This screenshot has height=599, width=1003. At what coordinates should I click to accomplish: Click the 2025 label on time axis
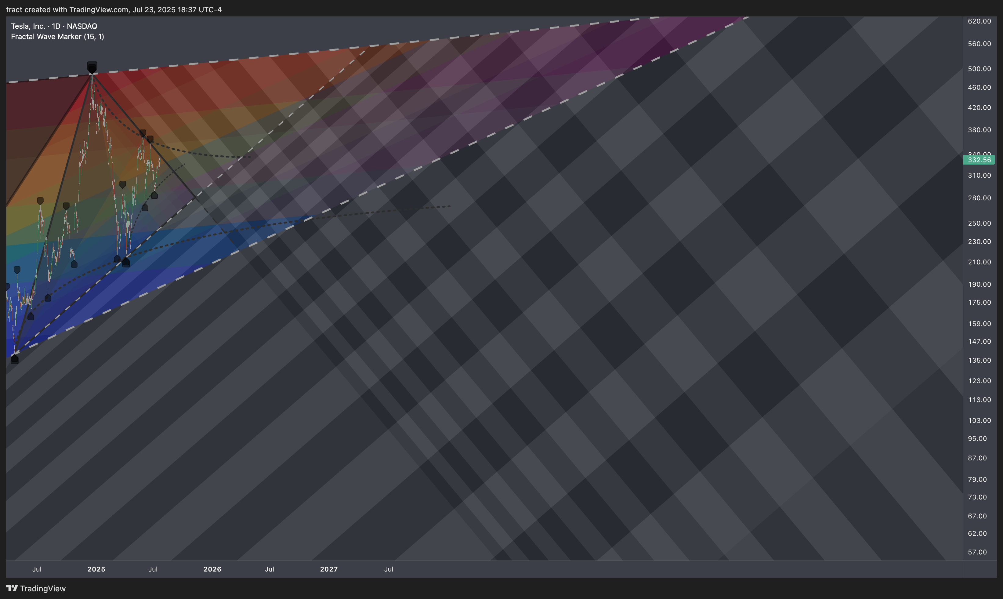[96, 569]
